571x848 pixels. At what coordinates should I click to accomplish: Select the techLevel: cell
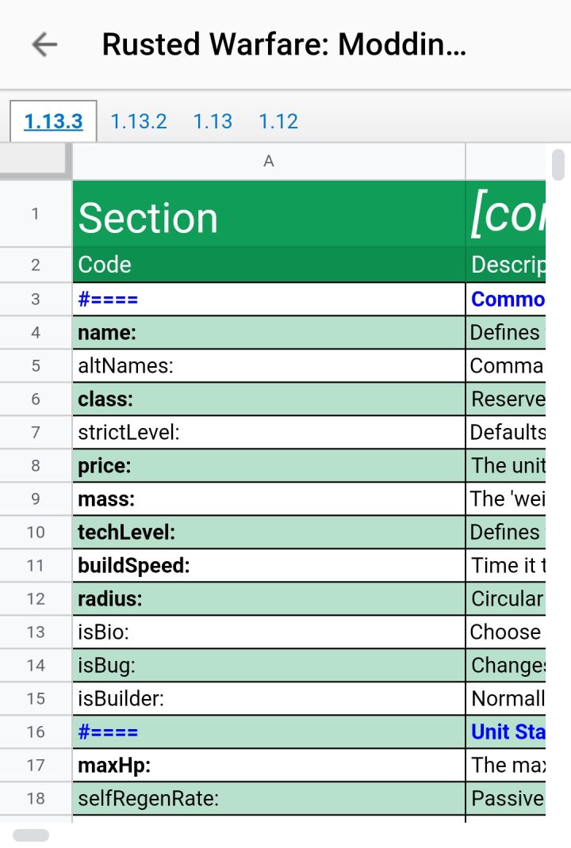269,532
